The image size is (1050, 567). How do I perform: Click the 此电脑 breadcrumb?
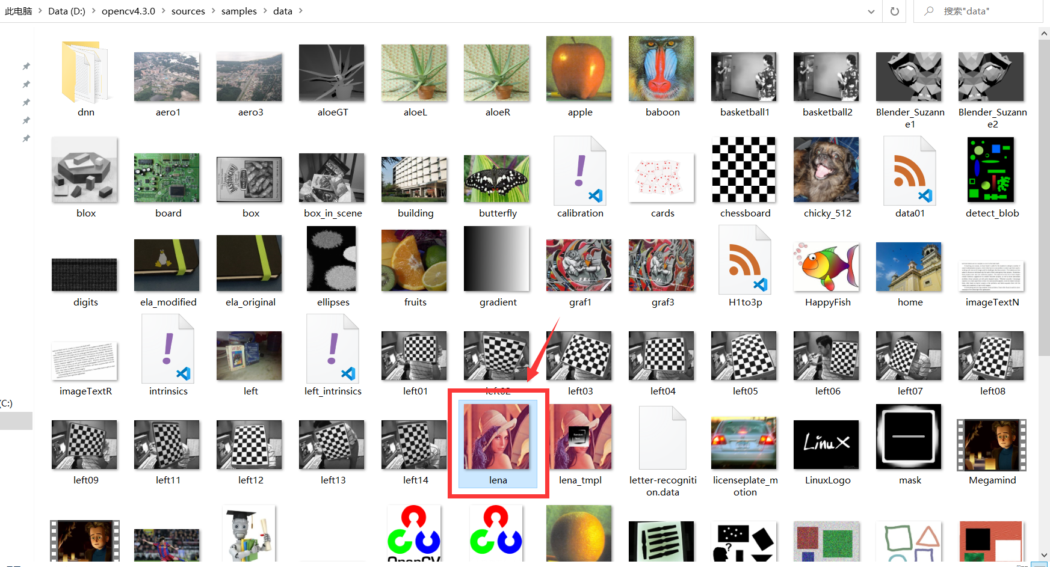tap(19, 11)
